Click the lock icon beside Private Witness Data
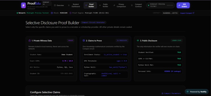Image resolution: width=211 pixels, height=96 pixels. point(30,41)
